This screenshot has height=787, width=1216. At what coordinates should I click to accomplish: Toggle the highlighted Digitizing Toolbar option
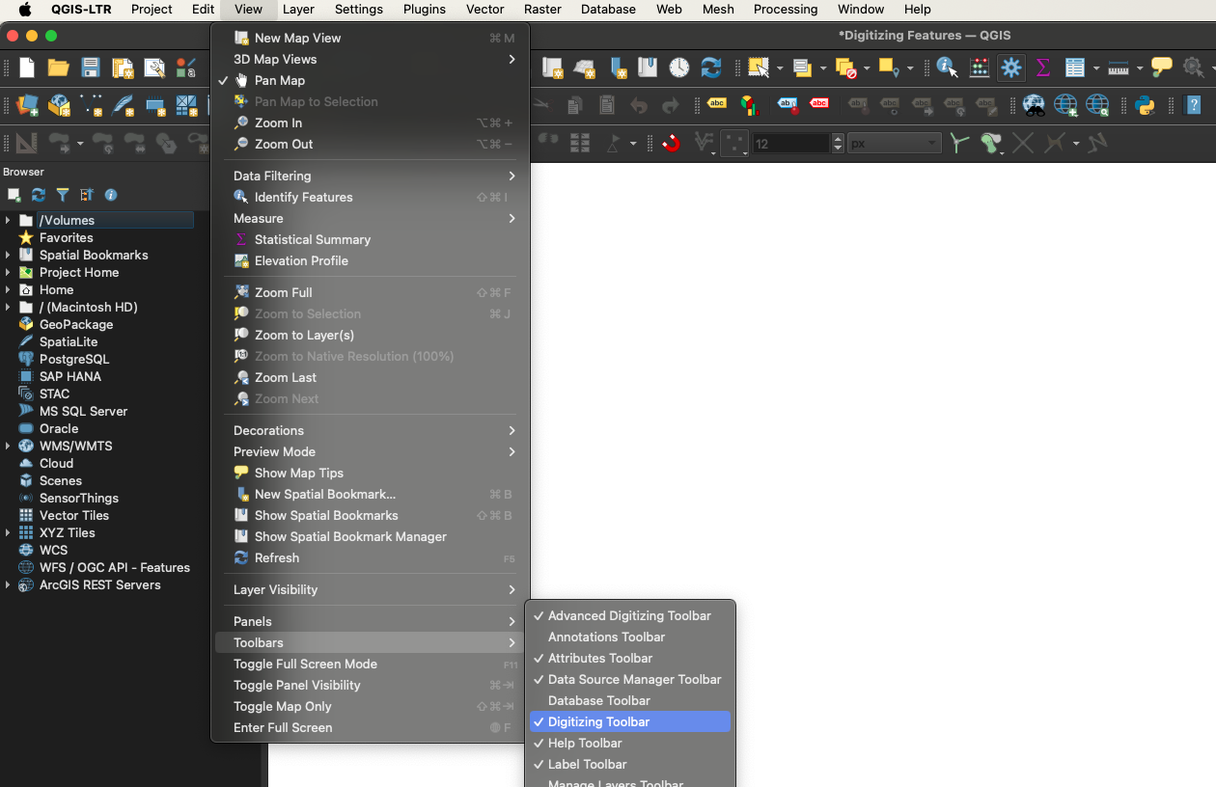pyautogui.click(x=630, y=721)
